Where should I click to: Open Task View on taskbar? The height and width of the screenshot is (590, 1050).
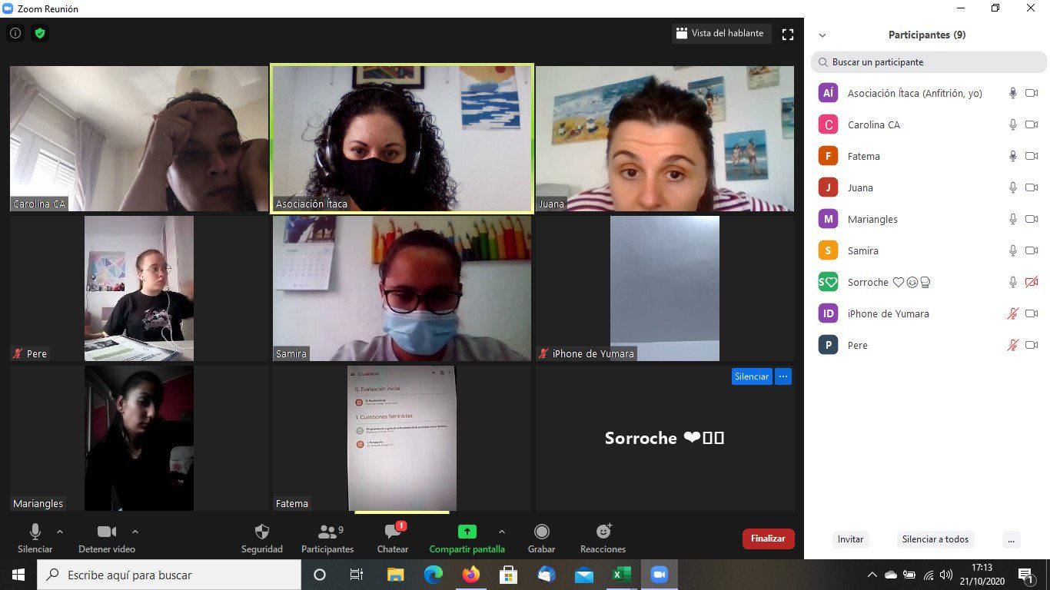coord(357,575)
